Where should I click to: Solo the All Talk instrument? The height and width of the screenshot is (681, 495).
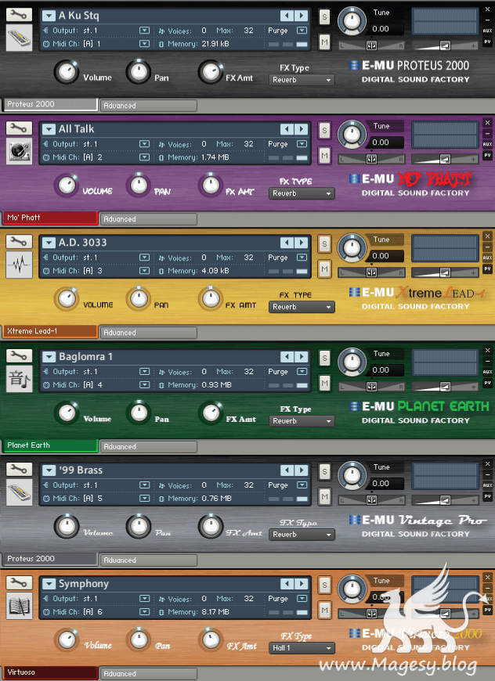(324, 130)
